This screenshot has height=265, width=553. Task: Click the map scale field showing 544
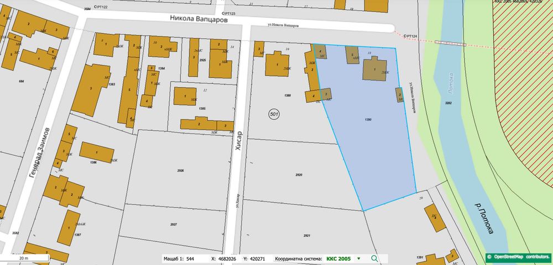(x=191, y=259)
